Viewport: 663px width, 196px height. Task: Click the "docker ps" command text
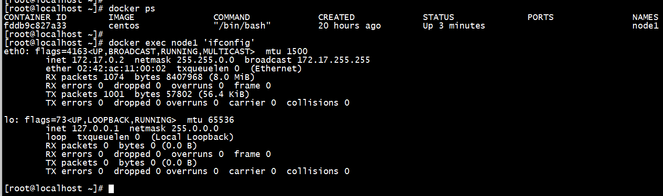[x=132, y=9]
